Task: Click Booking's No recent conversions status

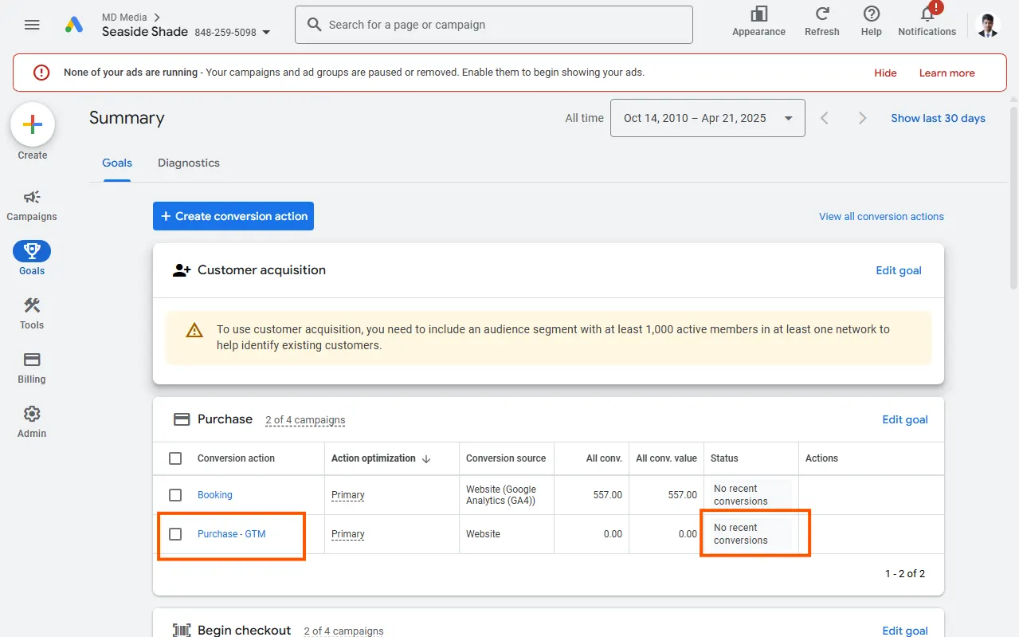Action: [x=741, y=495]
